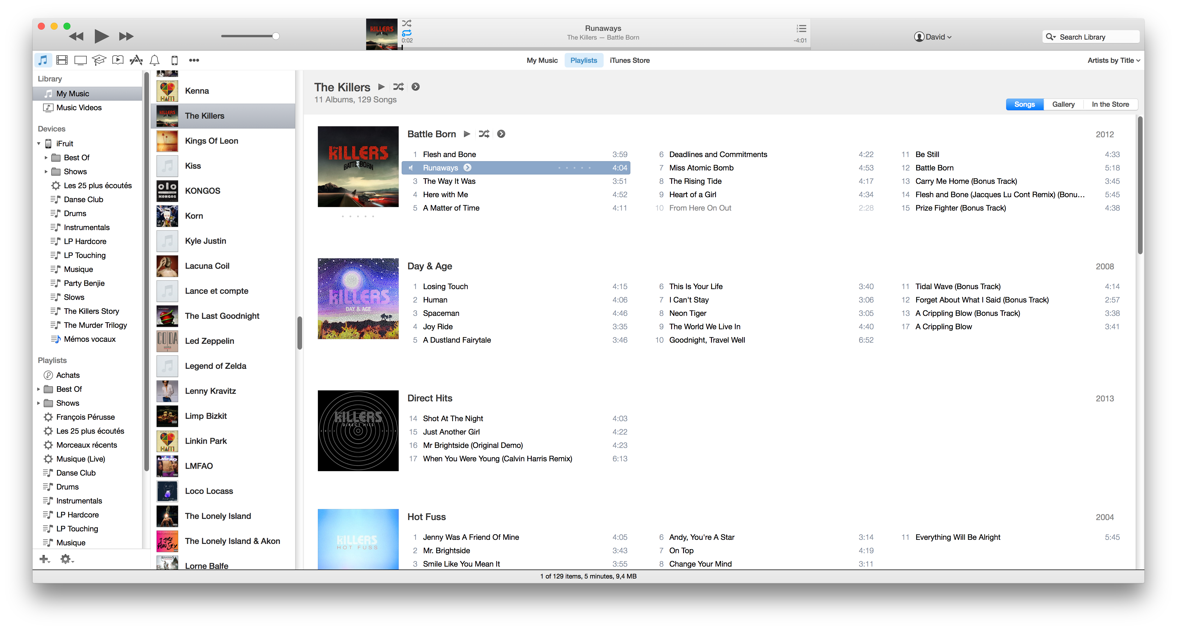1177x630 pixels.
Task: Open the Battle Born album options arrow
Action: point(501,134)
